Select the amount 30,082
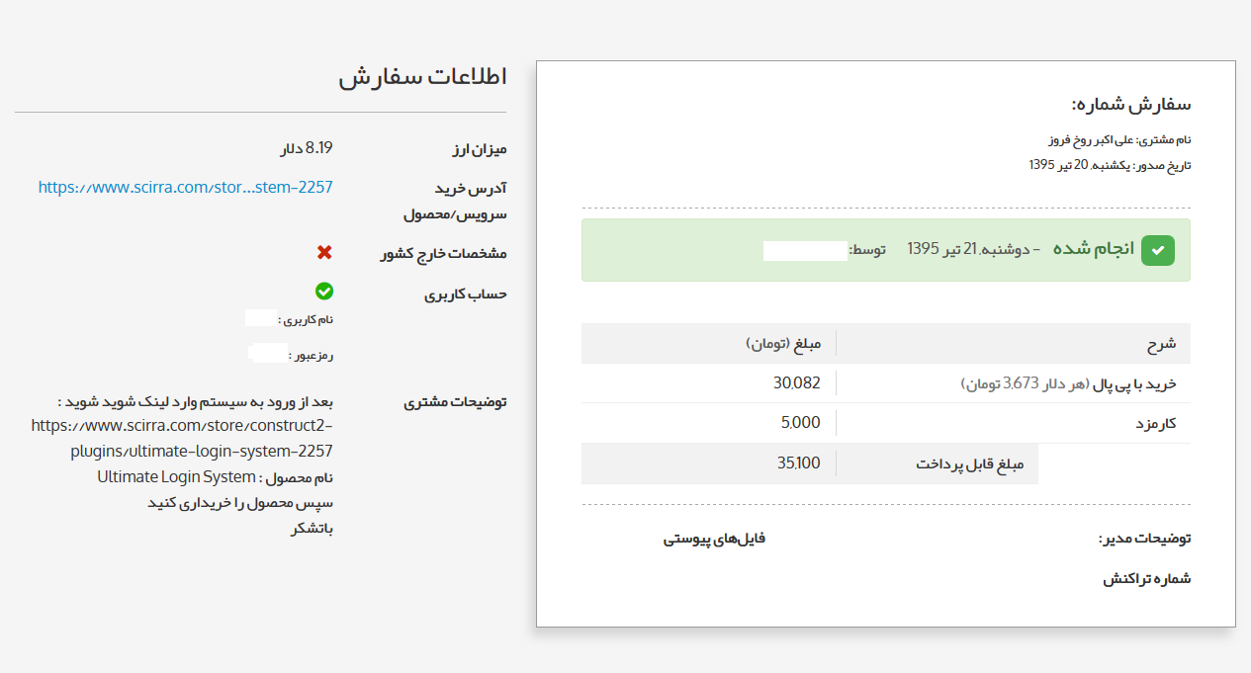Screen dimensions: 1251x673 click(797, 383)
